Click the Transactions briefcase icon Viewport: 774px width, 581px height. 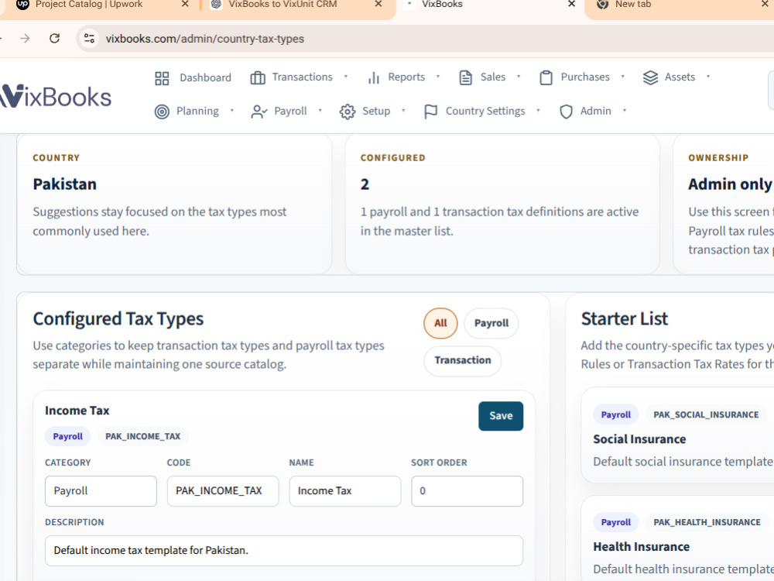[258, 78]
